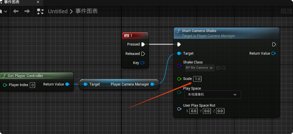Open the dropdown arrow beside navigation arrows

[6, 11]
